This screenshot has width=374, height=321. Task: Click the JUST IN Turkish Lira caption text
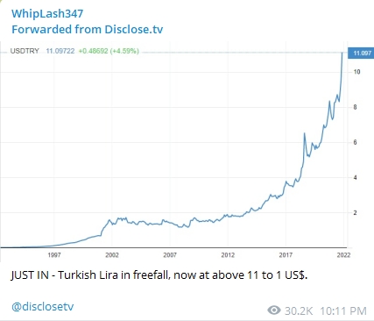pos(159,275)
